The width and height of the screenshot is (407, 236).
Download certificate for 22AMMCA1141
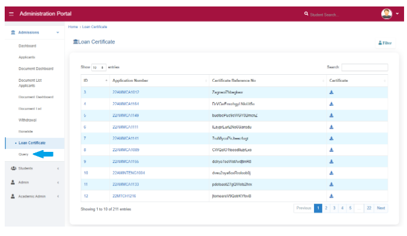click(331, 138)
